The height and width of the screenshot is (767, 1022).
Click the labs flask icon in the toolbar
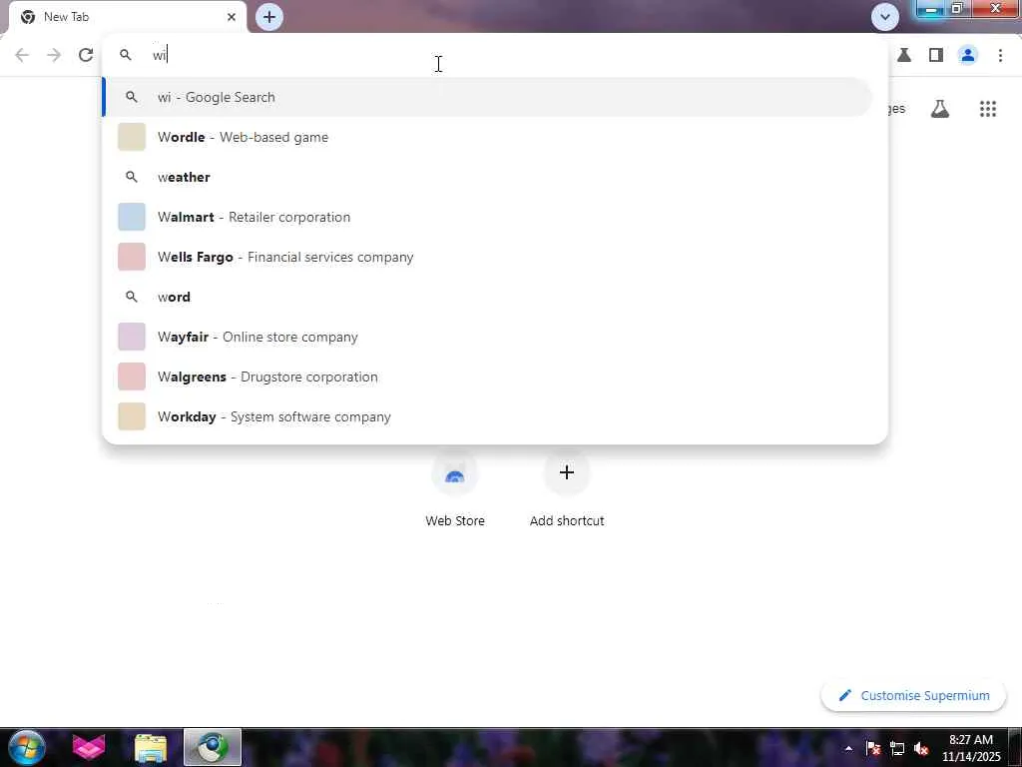pyautogui.click(x=904, y=55)
